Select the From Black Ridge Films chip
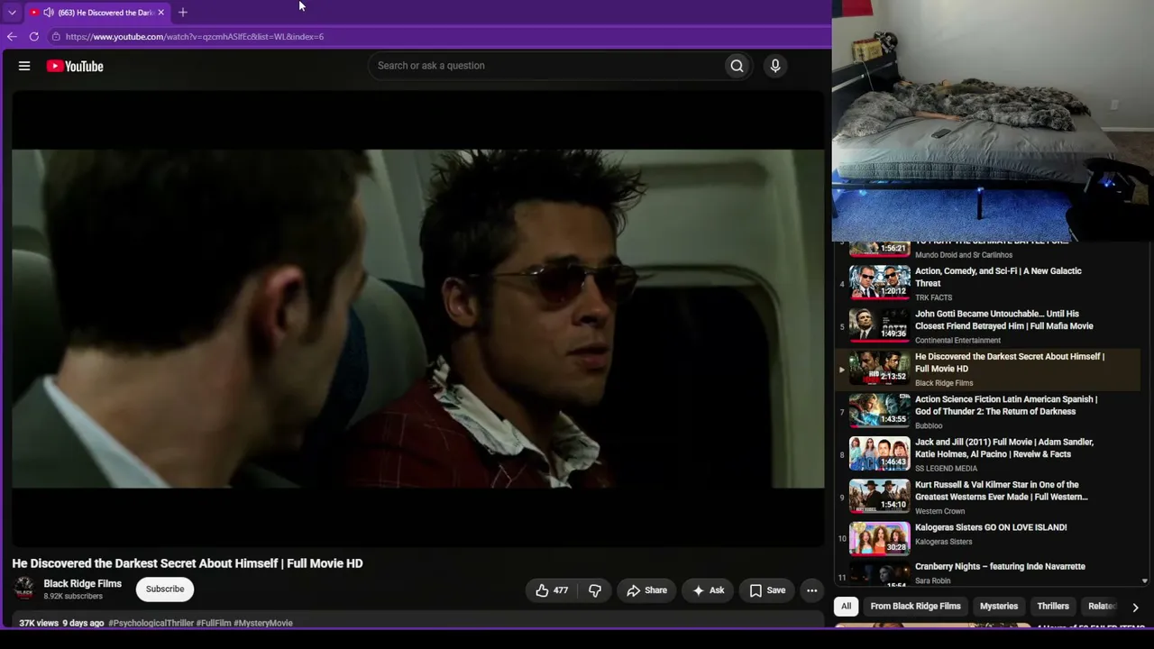This screenshot has width=1154, height=649. (x=915, y=607)
